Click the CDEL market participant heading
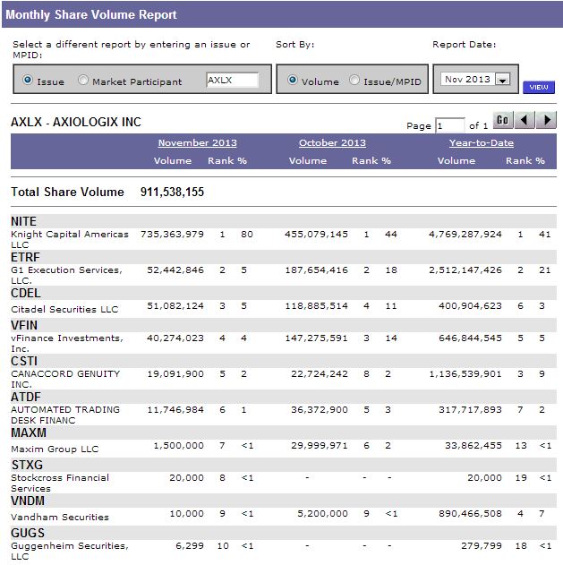The height and width of the screenshot is (565, 563). coord(26,293)
